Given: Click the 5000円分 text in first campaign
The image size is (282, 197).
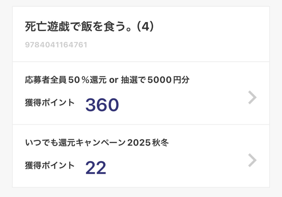Looking at the screenshot, I should pyautogui.click(x=168, y=80).
